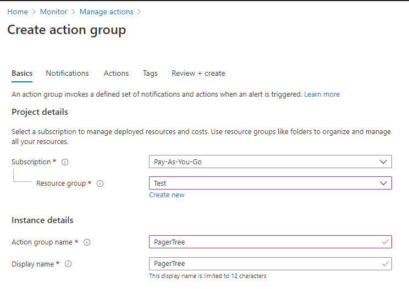This screenshot has height=289, width=409.
Task: Click the Resource group info icon
Action: pyautogui.click(x=100, y=184)
